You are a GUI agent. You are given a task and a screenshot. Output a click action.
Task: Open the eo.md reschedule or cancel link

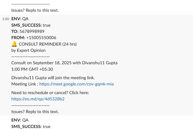[x=38, y=99]
